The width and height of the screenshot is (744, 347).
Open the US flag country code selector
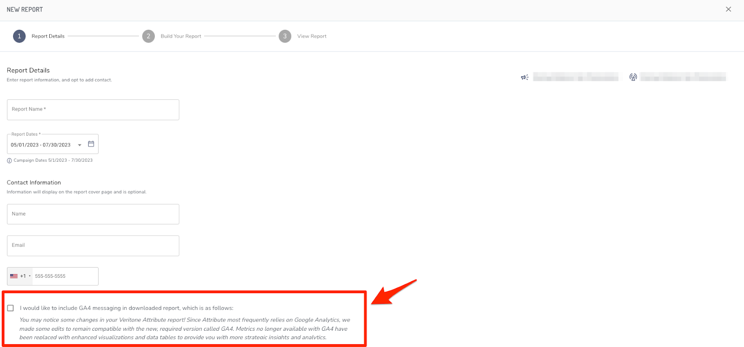pyautogui.click(x=20, y=276)
